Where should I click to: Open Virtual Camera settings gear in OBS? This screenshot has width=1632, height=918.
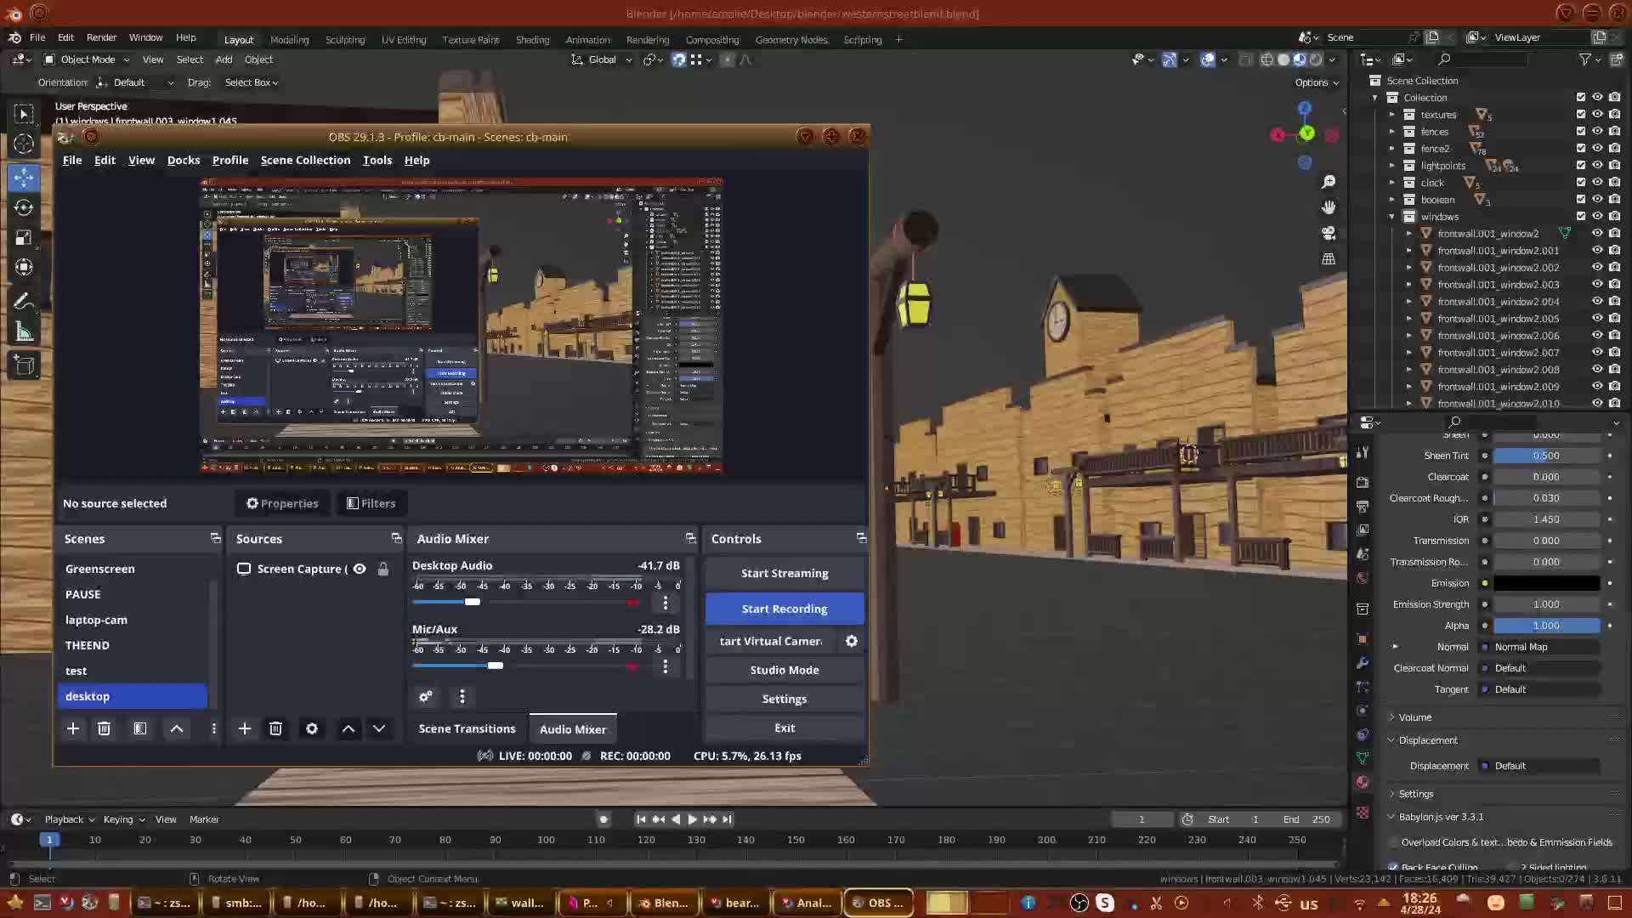pos(851,642)
